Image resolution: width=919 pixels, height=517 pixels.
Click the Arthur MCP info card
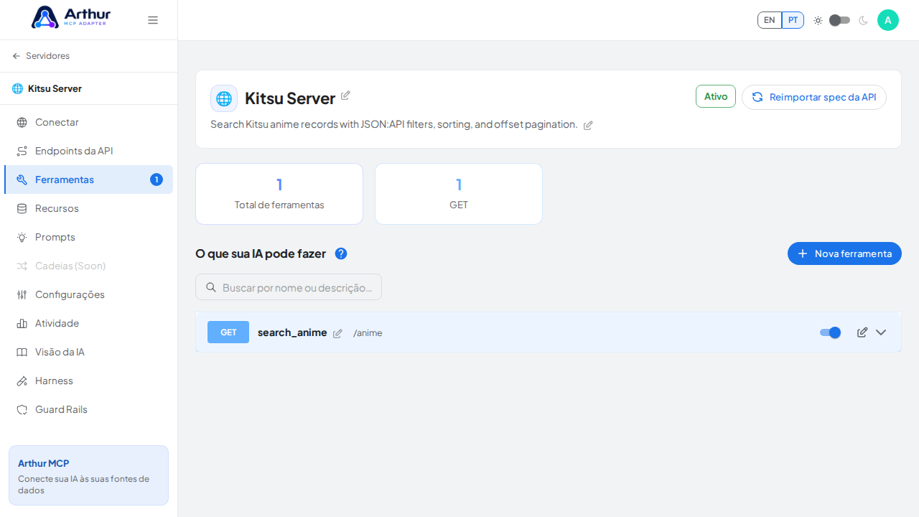click(x=88, y=475)
